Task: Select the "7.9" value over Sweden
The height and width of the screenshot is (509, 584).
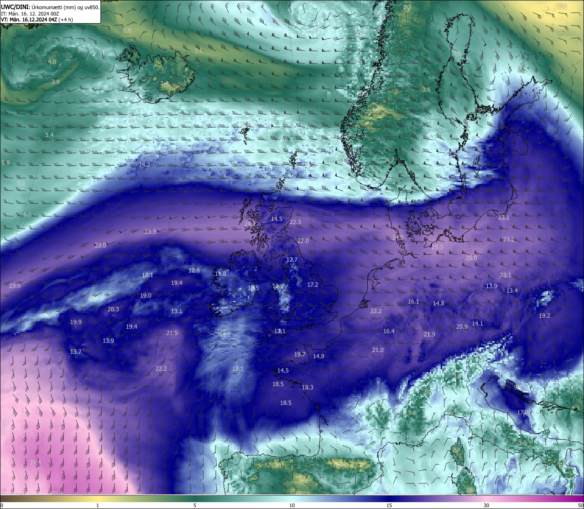Action: tap(457, 53)
